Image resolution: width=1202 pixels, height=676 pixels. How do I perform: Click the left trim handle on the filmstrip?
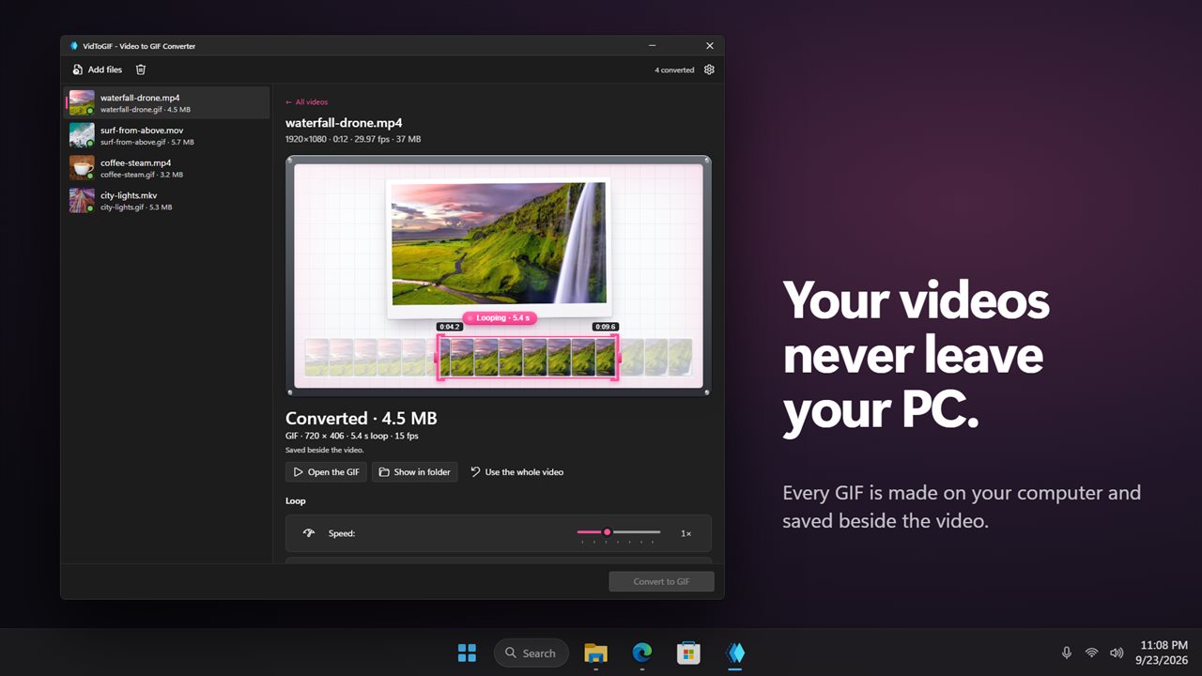439,358
